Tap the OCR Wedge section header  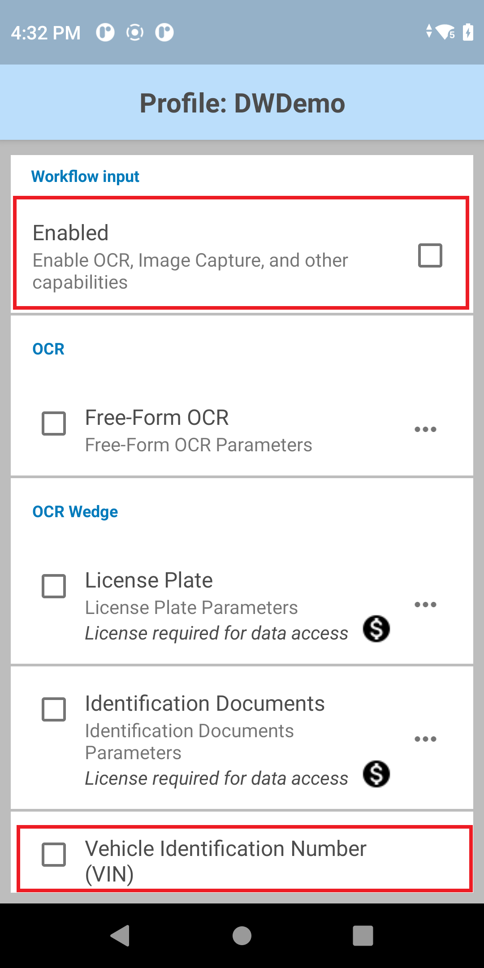pos(75,512)
